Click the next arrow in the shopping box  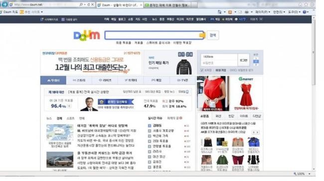coord(258,132)
